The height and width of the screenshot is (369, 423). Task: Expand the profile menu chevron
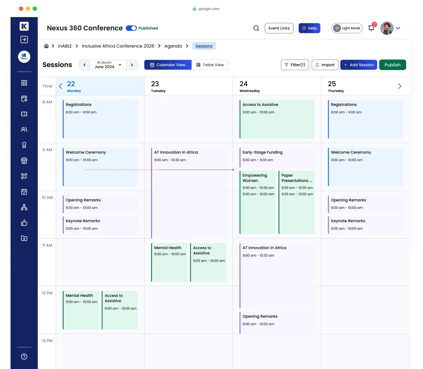pyautogui.click(x=398, y=28)
